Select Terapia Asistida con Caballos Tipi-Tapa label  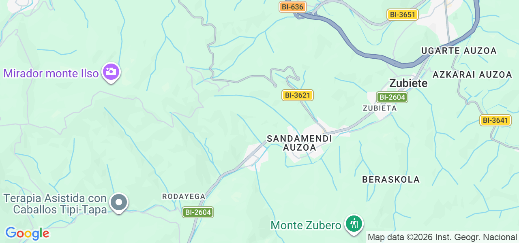[55, 204]
